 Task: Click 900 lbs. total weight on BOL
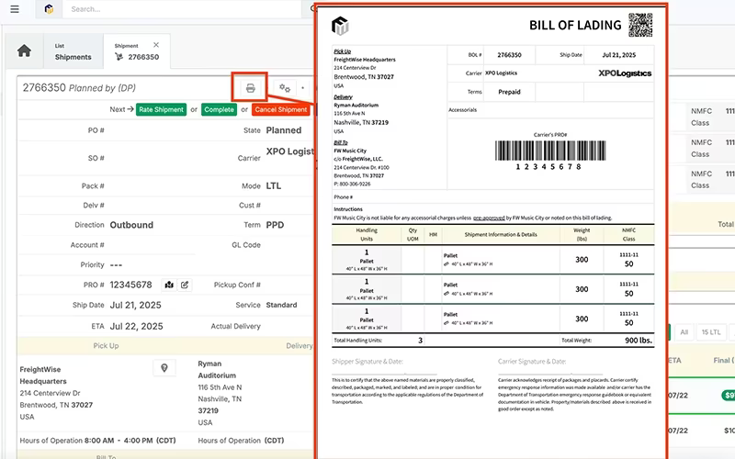639,341
